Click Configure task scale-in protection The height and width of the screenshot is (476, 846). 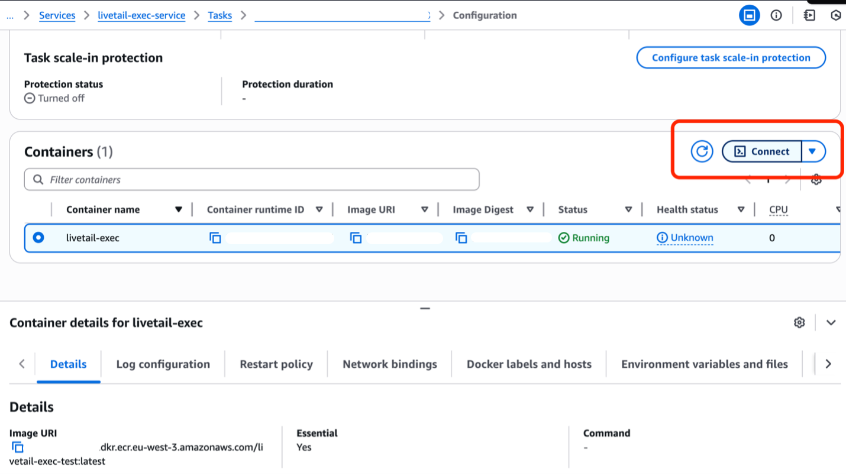tap(731, 57)
